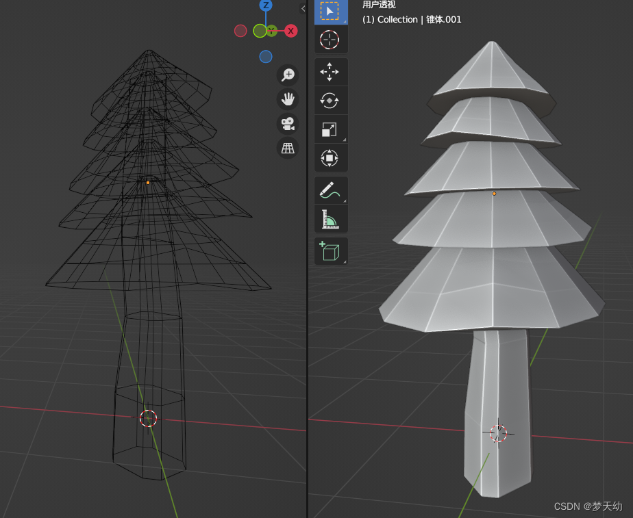Viewport: 633px width, 518px height.
Task: Snap view to the Z axis gizmo
Action: pyautogui.click(x=266, y=5)
